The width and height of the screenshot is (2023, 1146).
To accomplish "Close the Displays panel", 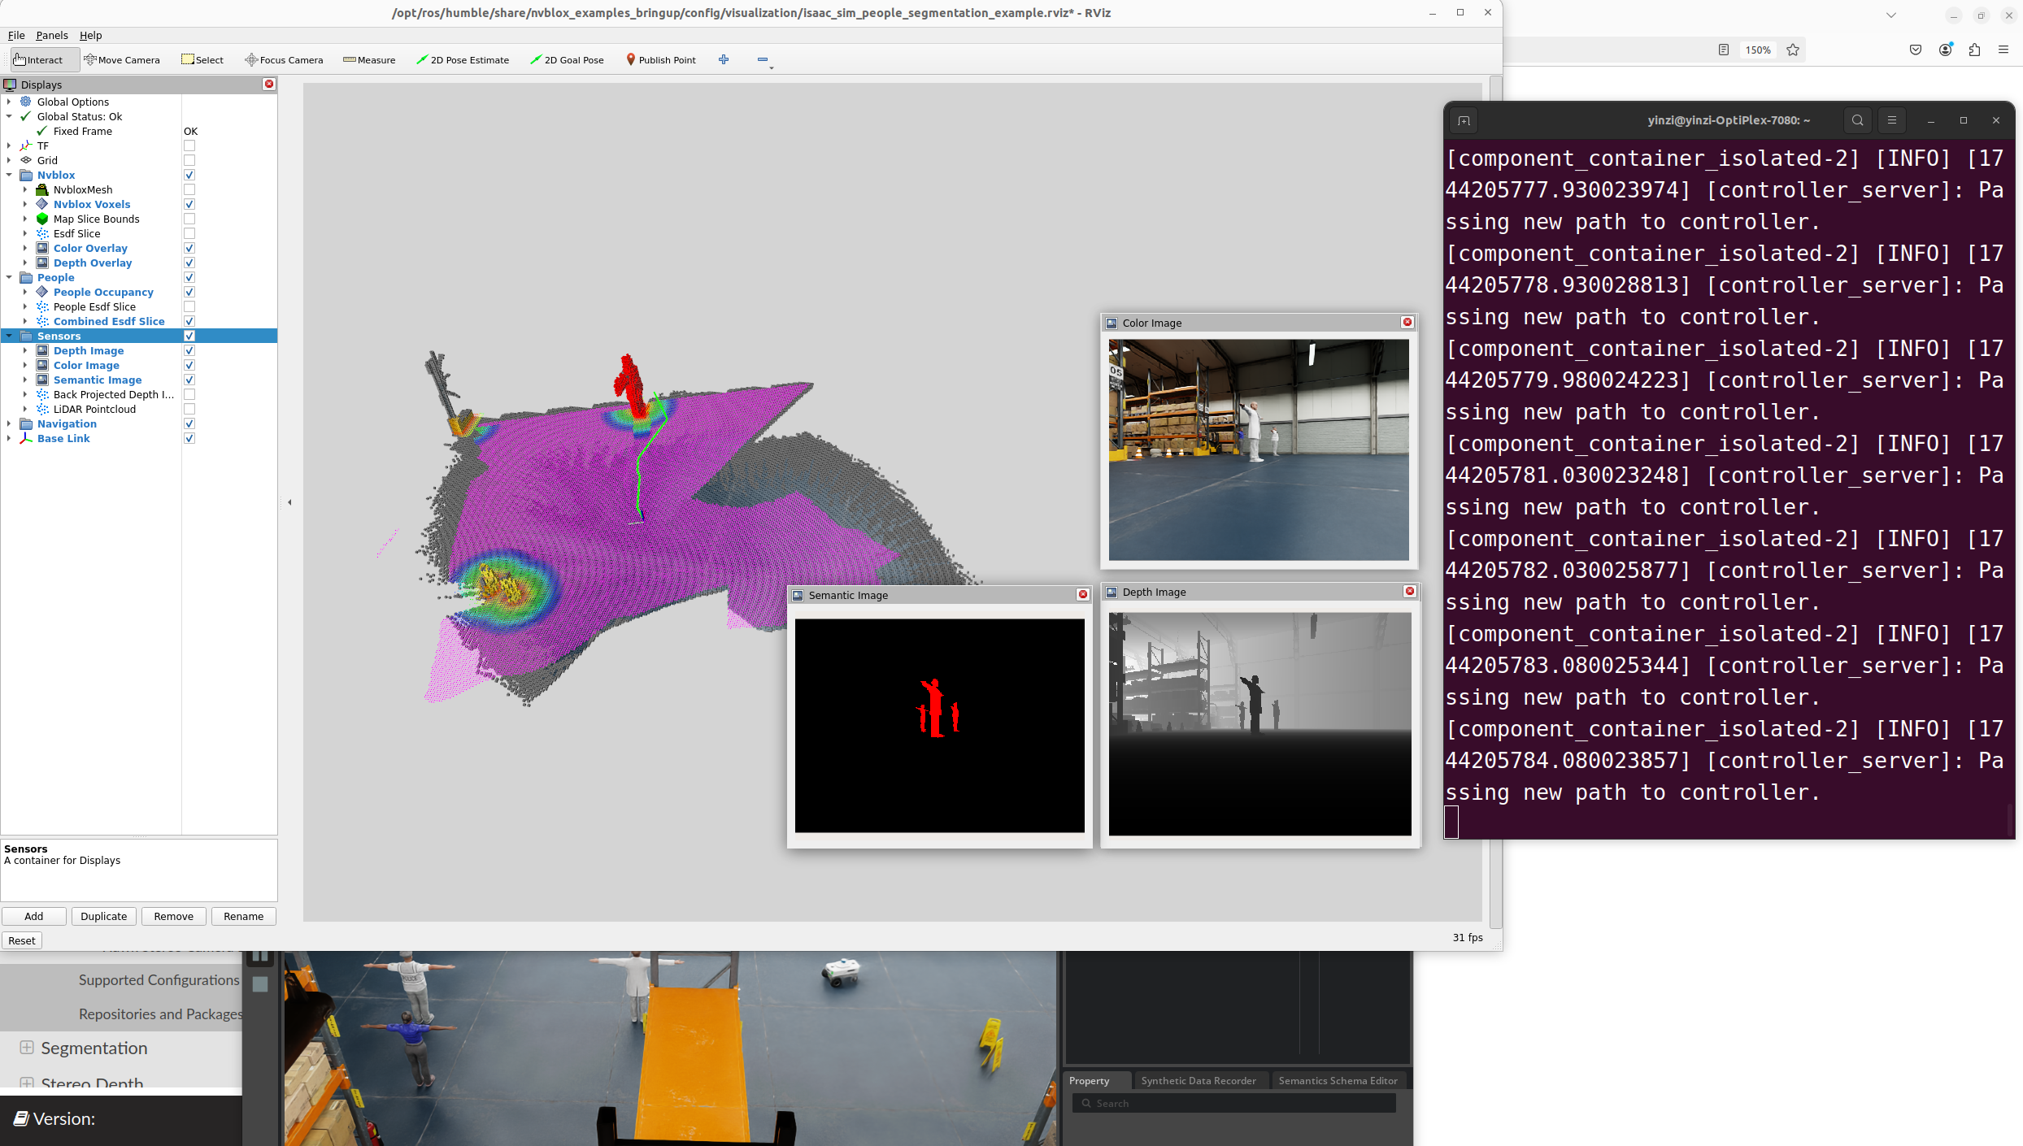I will 269,85.
